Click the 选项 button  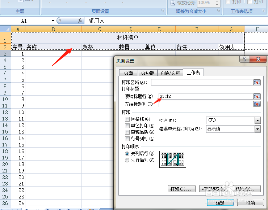tap(247, 189)
